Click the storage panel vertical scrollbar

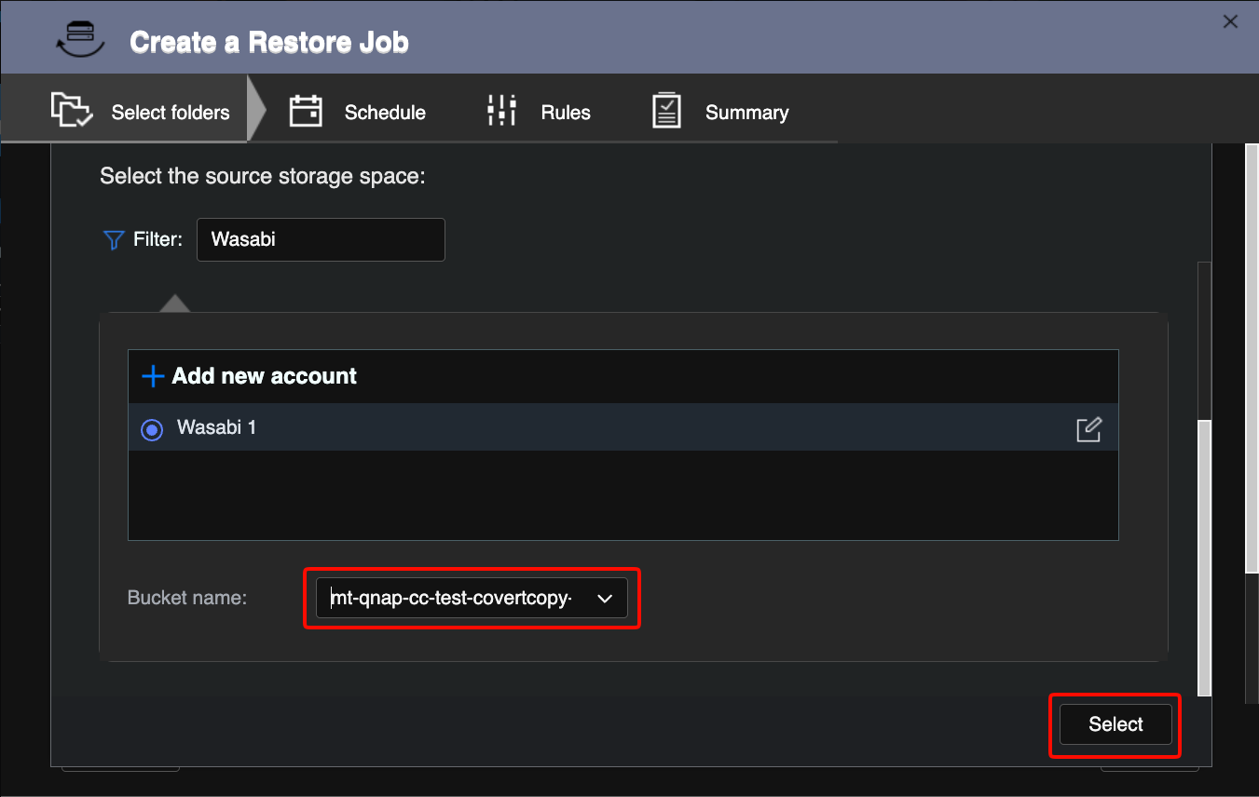point(1204,557)
